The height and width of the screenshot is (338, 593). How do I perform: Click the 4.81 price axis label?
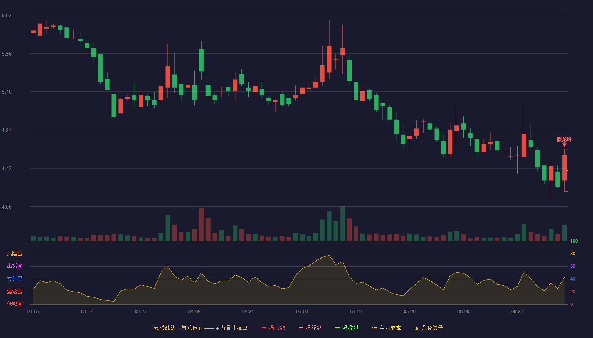(x=7, y=131)
